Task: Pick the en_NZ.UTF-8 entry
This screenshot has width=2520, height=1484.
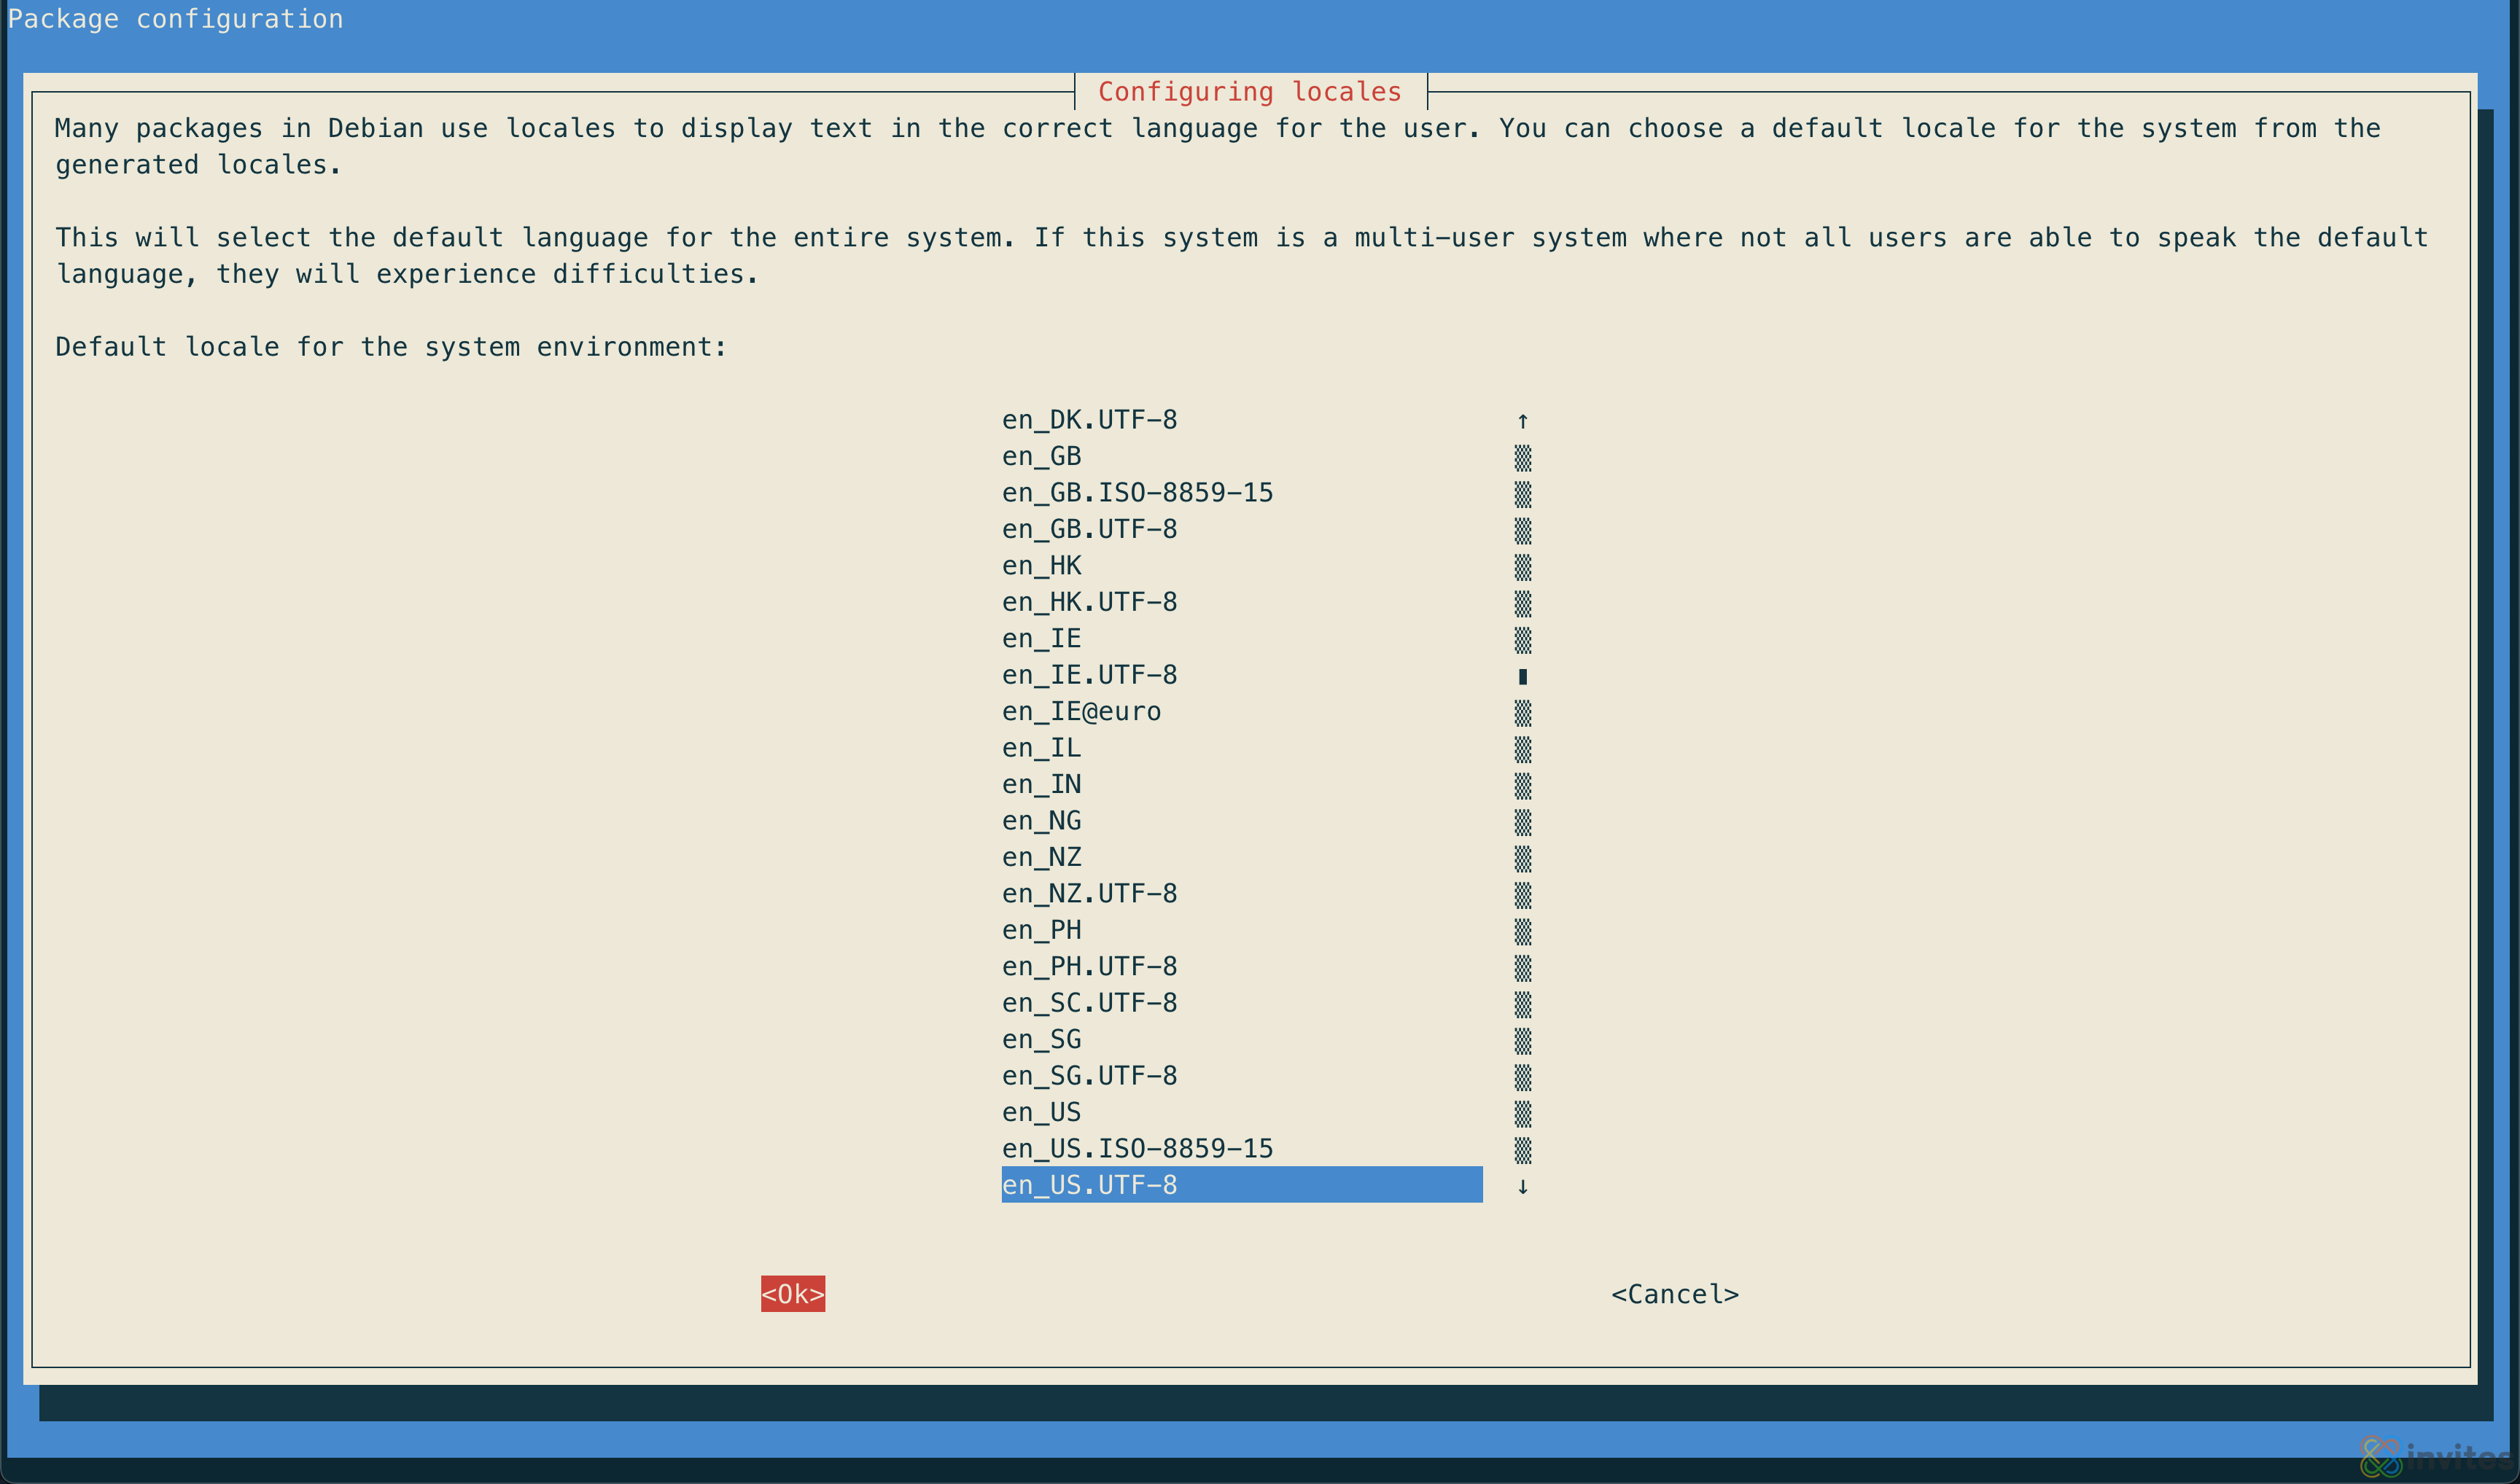Action: pyautogui.click(x=1089, y=894)
